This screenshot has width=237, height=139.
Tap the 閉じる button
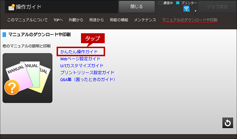(137, 7)
